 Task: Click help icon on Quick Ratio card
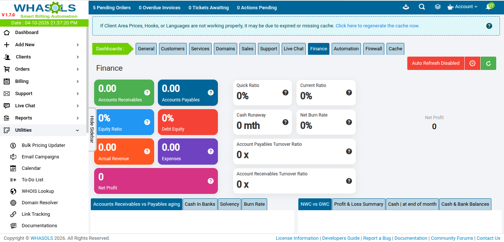click(x=285, y=93)
